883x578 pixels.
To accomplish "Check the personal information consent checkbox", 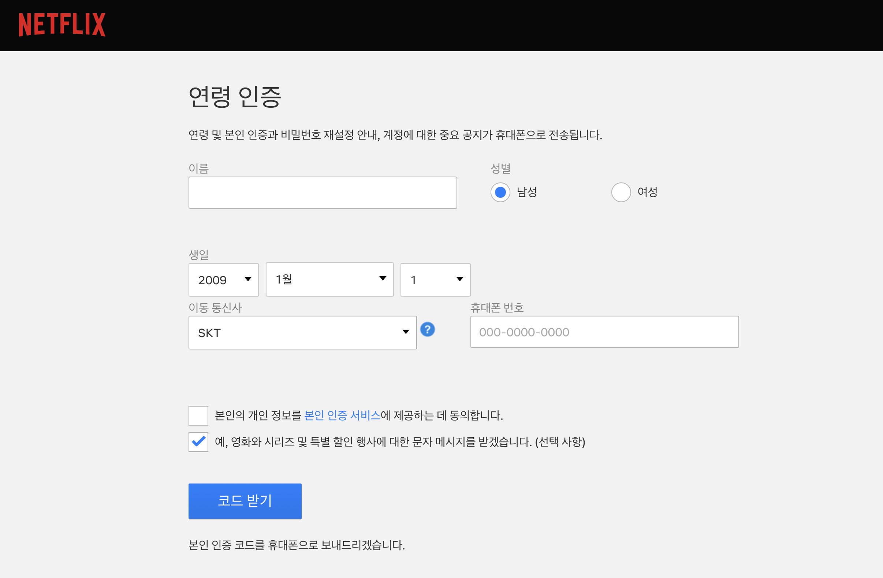I will [198, 416].
